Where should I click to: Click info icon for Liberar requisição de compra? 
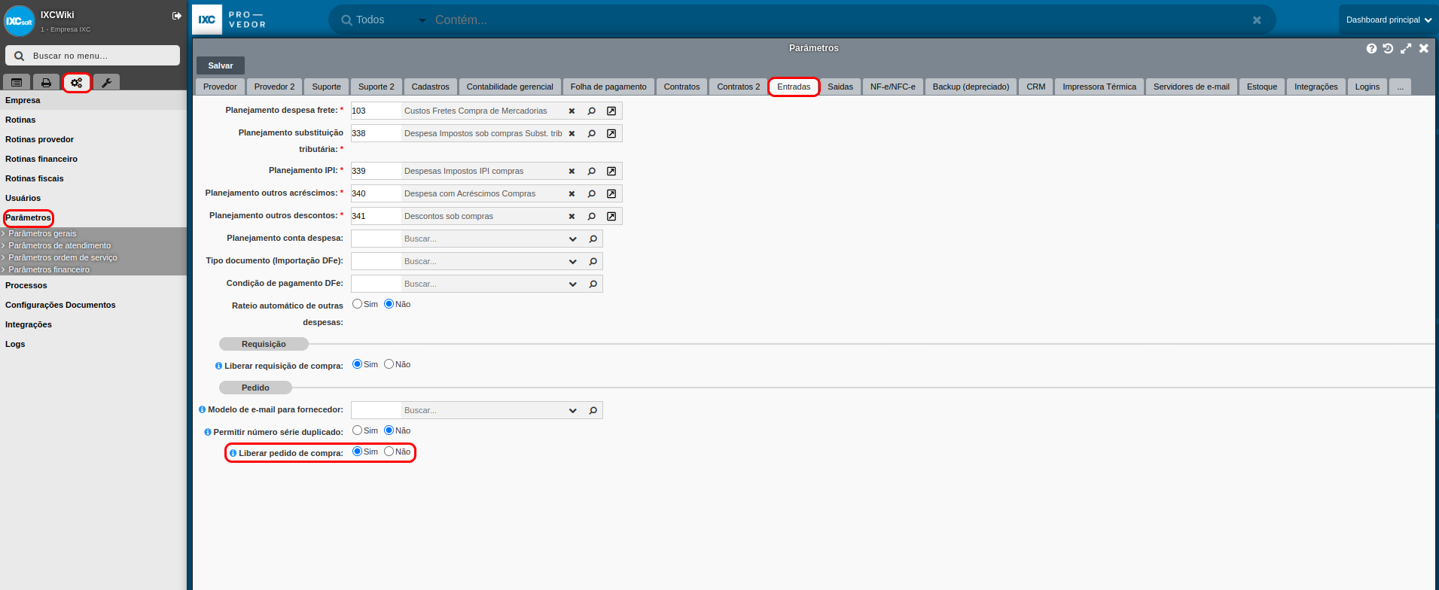[218, 366]
